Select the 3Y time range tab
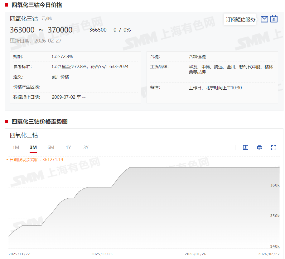 pyautogui.click(x=86, y=147)
